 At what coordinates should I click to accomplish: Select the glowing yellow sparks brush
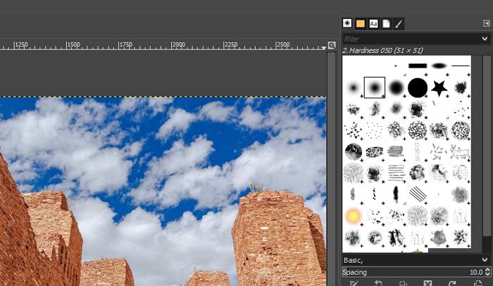[x=354, y=215]
